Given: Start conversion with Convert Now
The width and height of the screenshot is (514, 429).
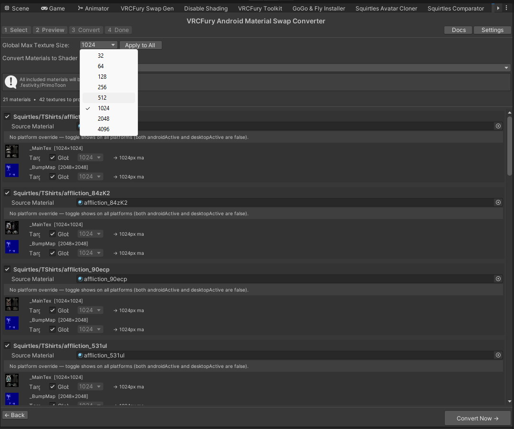Looking at the screenshot, I should point(478,418).
